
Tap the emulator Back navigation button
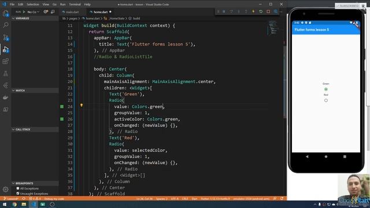point(307,157)
